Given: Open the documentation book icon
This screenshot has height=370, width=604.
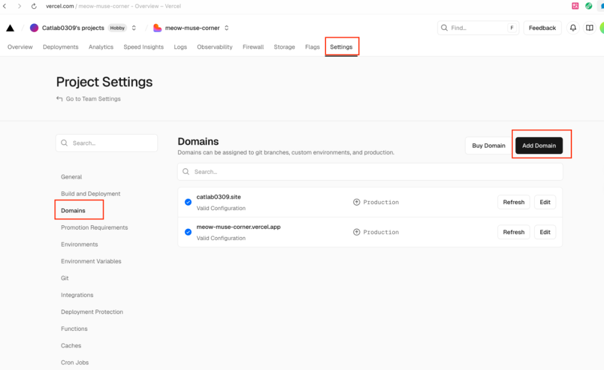Looking at the screenshot, I should click(x=589, y=28).
